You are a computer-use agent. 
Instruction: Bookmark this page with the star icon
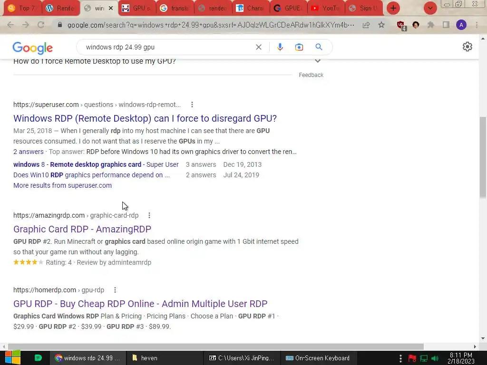point(381,25)
